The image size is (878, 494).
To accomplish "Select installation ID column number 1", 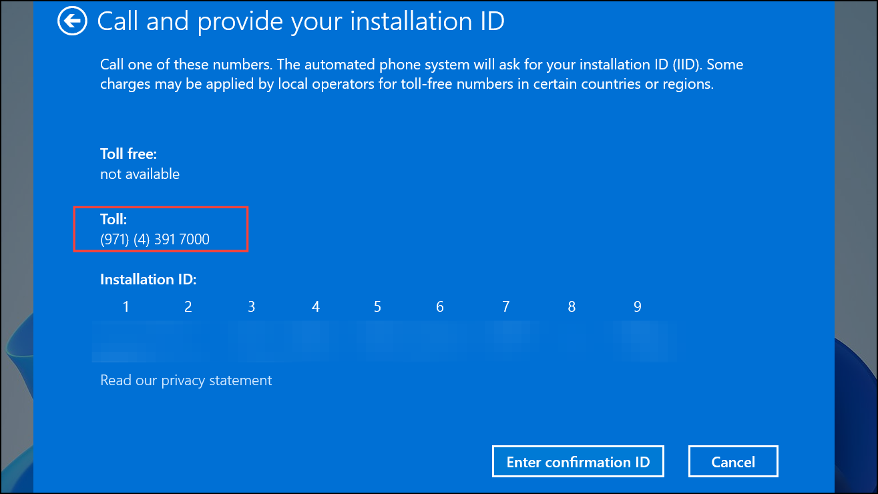I will pyautogui.click(x=126, y=307).
